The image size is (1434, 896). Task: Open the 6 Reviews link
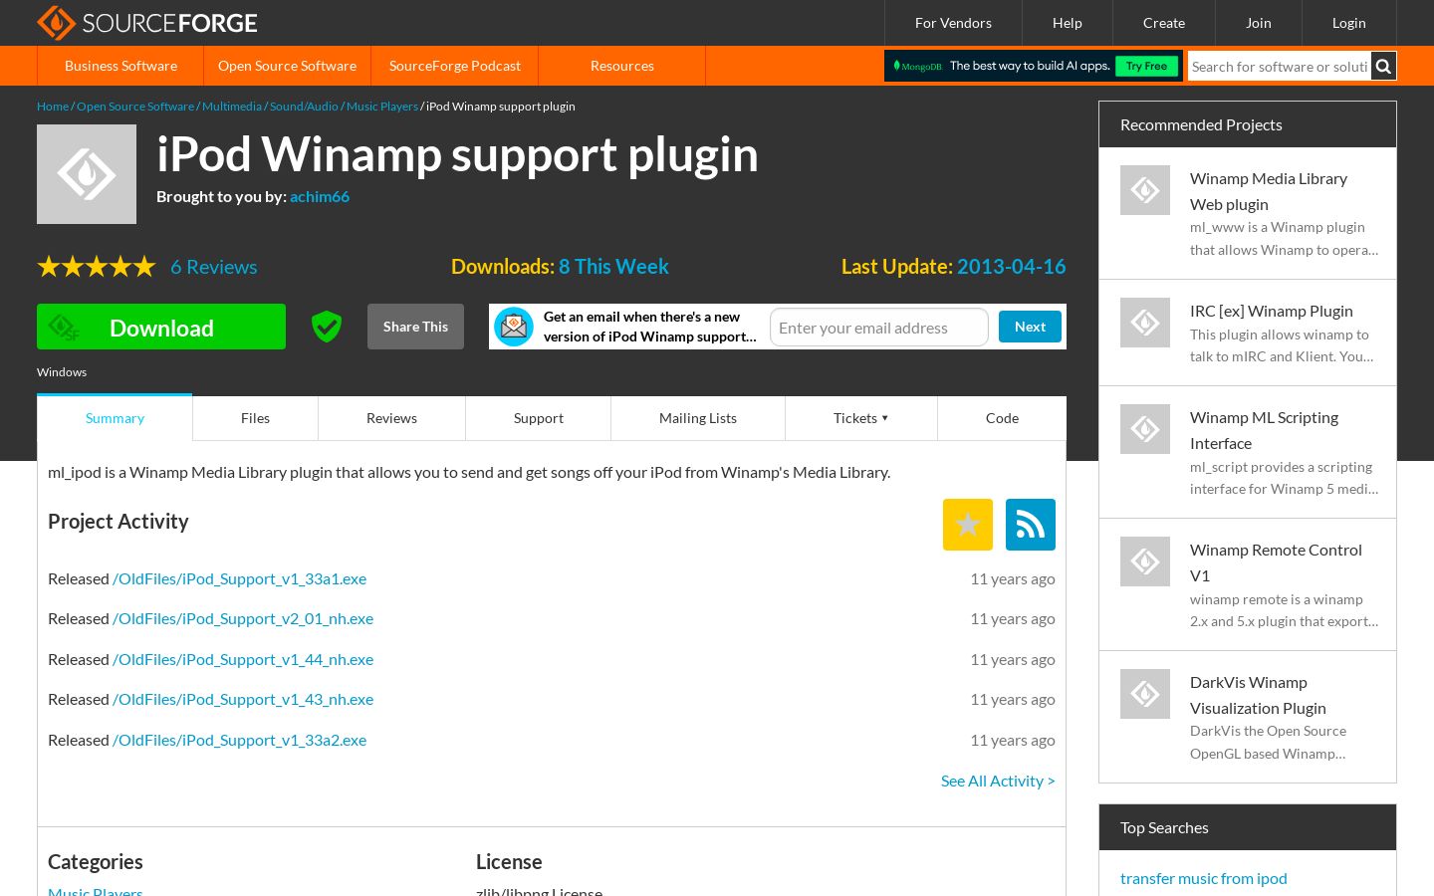(214, 267)
